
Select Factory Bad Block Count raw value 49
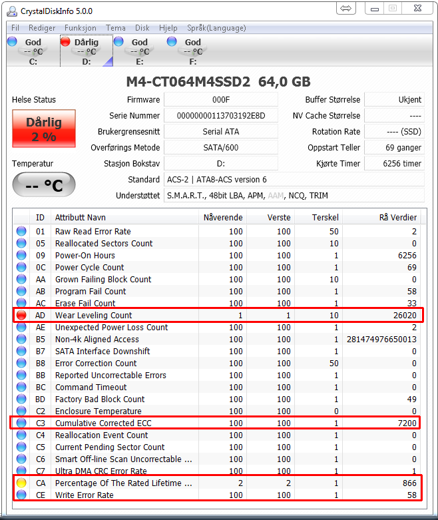click(412, 399)
